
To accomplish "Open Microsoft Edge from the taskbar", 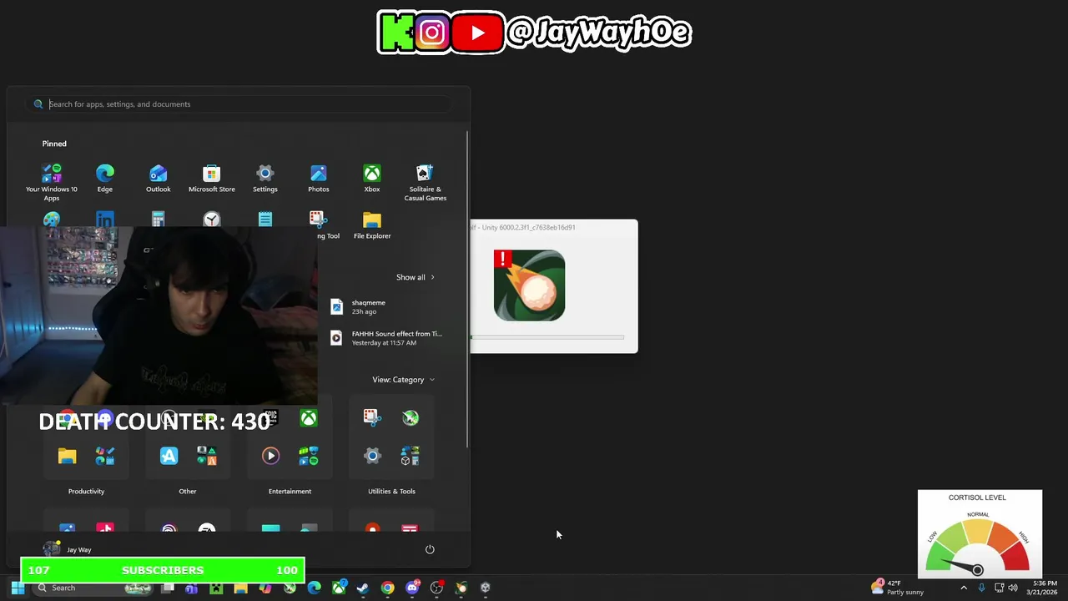I will (314, 588).
